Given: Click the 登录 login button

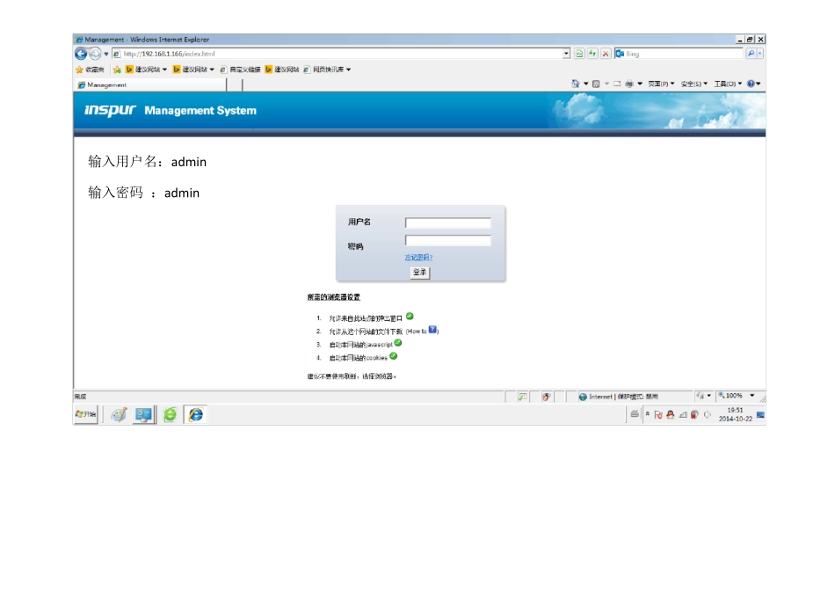Looking at the screenshot, I should (x=419, y=273).
